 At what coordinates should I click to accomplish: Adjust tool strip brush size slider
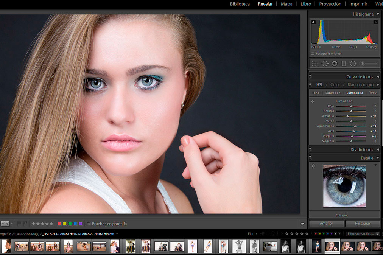click(x=369, y=64)
